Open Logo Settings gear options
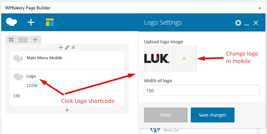The image size is (267, 134). point(238,23)
